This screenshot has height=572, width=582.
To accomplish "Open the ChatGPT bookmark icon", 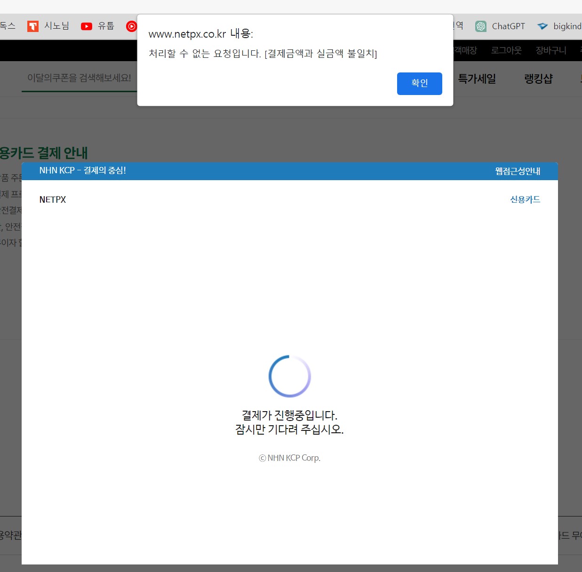I will click(481, 26).
